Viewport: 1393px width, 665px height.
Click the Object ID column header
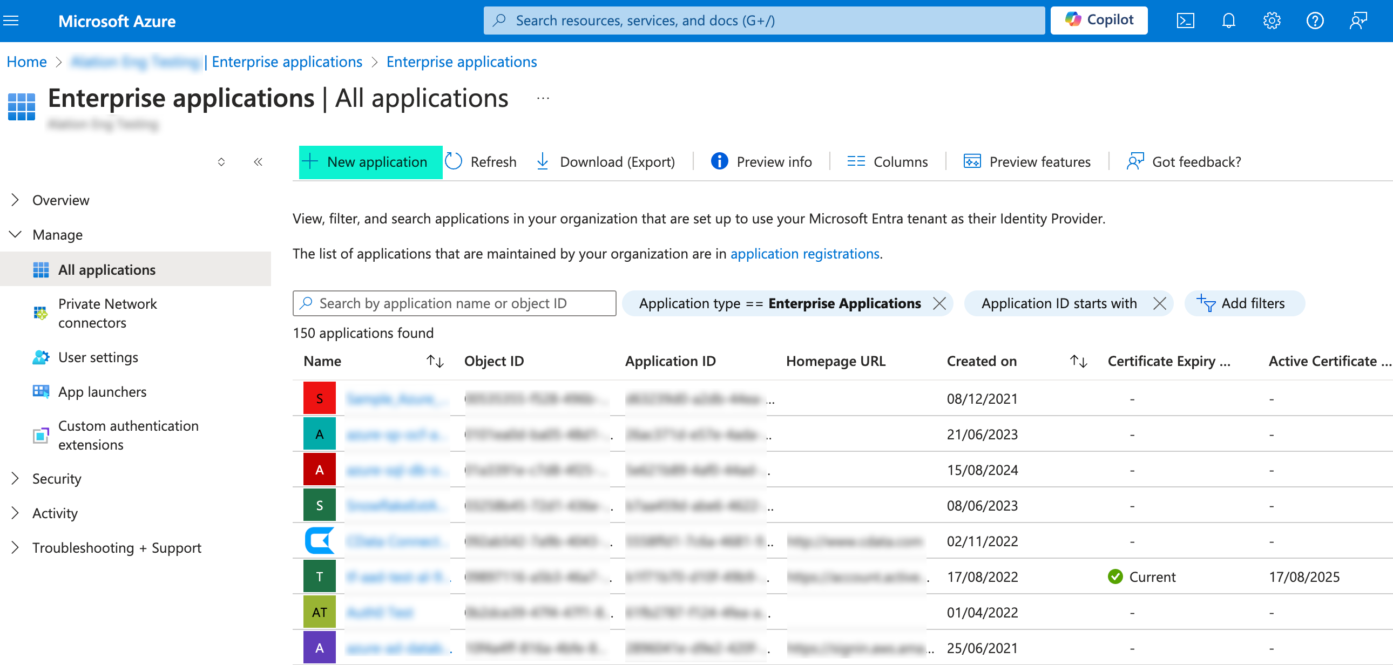[493, 361]
